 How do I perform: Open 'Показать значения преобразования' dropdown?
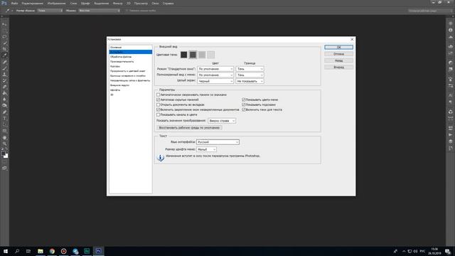pyautogui.click(x=222, y=121)
